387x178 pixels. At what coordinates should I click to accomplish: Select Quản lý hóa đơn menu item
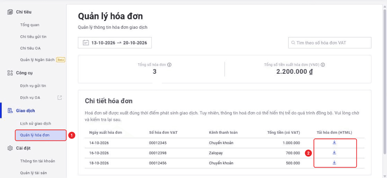point(41,135)
